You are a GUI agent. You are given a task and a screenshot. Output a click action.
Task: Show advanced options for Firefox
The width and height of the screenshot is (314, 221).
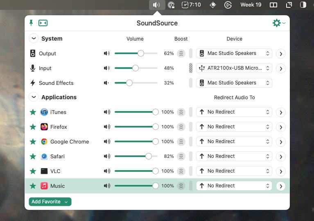(281, 127)
